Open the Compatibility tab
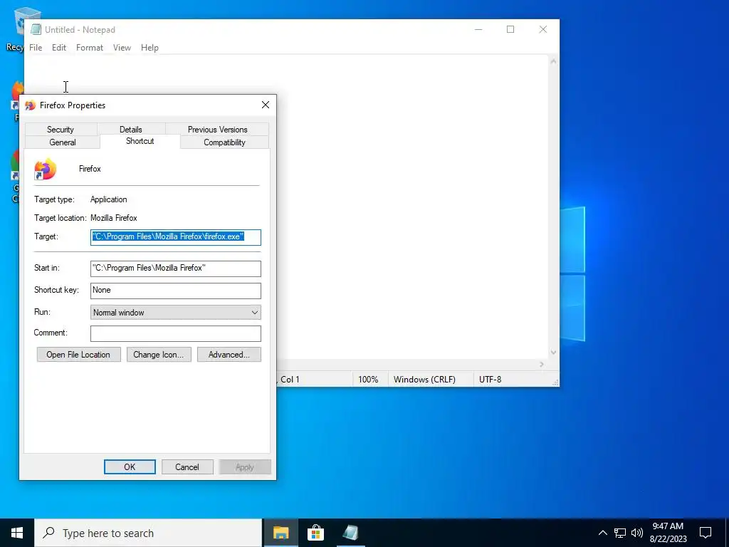 point(224,142)
